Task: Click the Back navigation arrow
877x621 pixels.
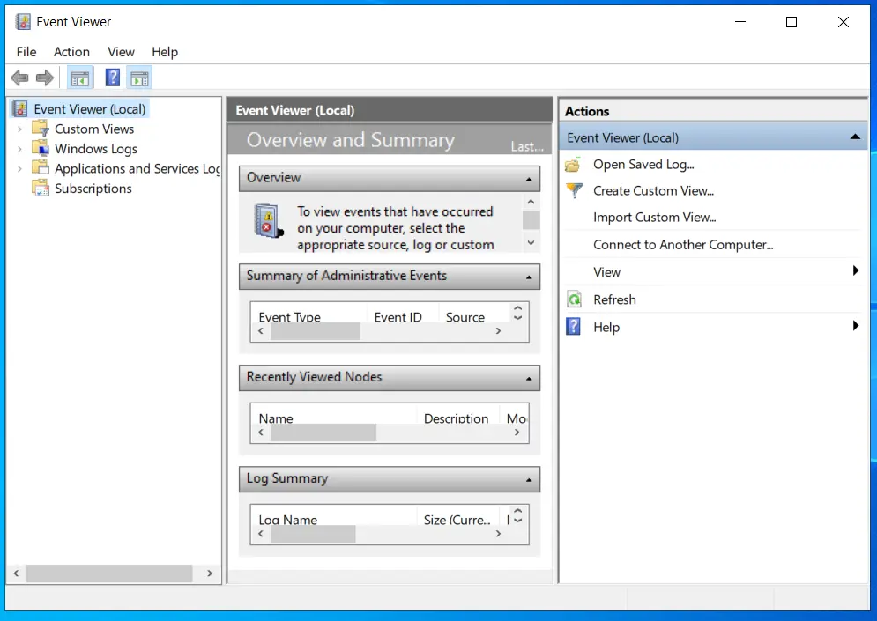Action: [19, 78]
